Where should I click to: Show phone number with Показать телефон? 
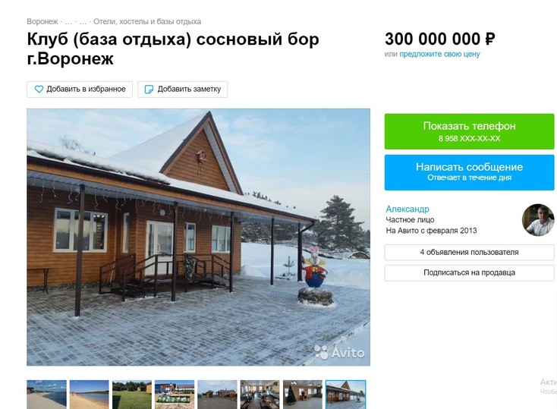469,131
